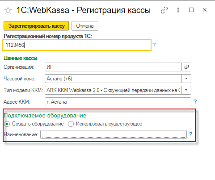Click Зарегистрировать кассу button
This screenshot has height=180, width=215.
(x=36, y=26)
